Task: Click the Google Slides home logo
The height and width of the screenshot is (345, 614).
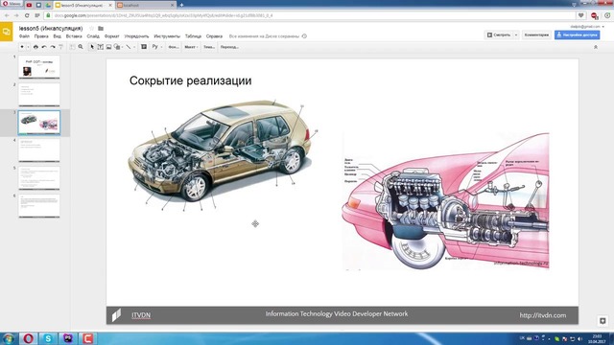Action: [7, 32]
